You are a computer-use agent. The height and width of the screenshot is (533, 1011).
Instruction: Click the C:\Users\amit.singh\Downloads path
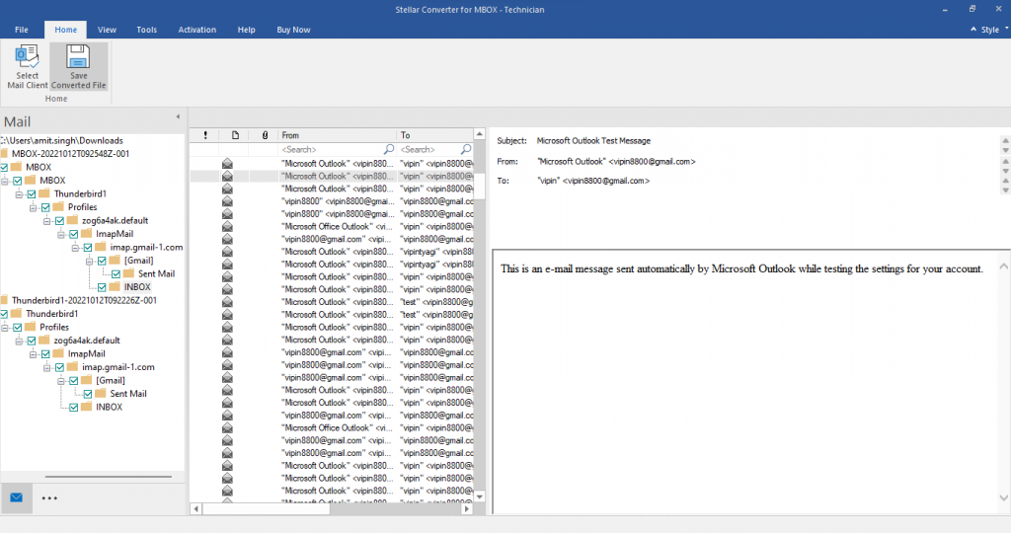click(62, 140)
